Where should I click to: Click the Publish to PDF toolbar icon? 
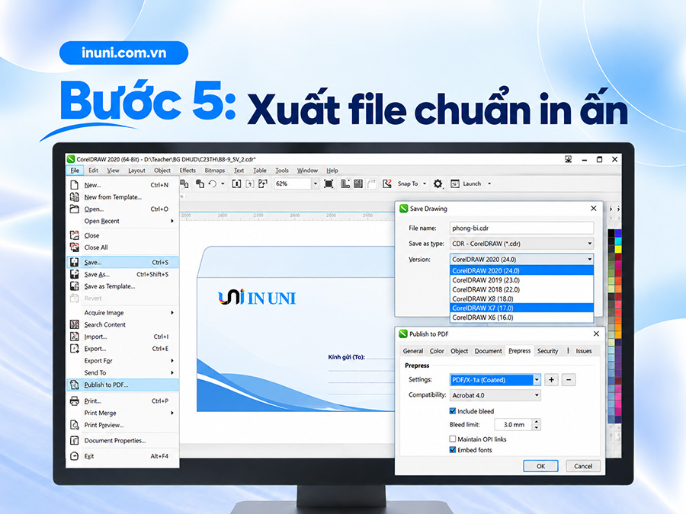(x=262, y=184)
